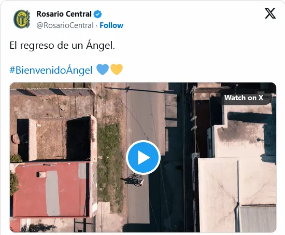The image size is (285, 235).
Task: Click the yellow heart emoji
Action: point(117,70)
